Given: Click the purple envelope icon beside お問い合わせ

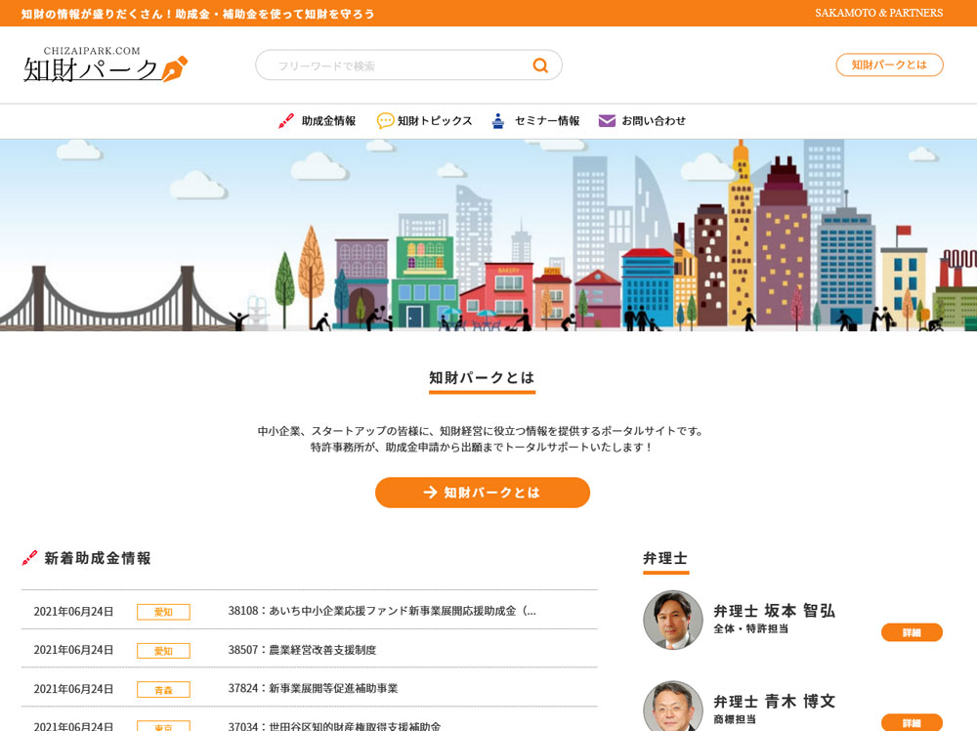Looking at the screenshot, I should point(607,121).
